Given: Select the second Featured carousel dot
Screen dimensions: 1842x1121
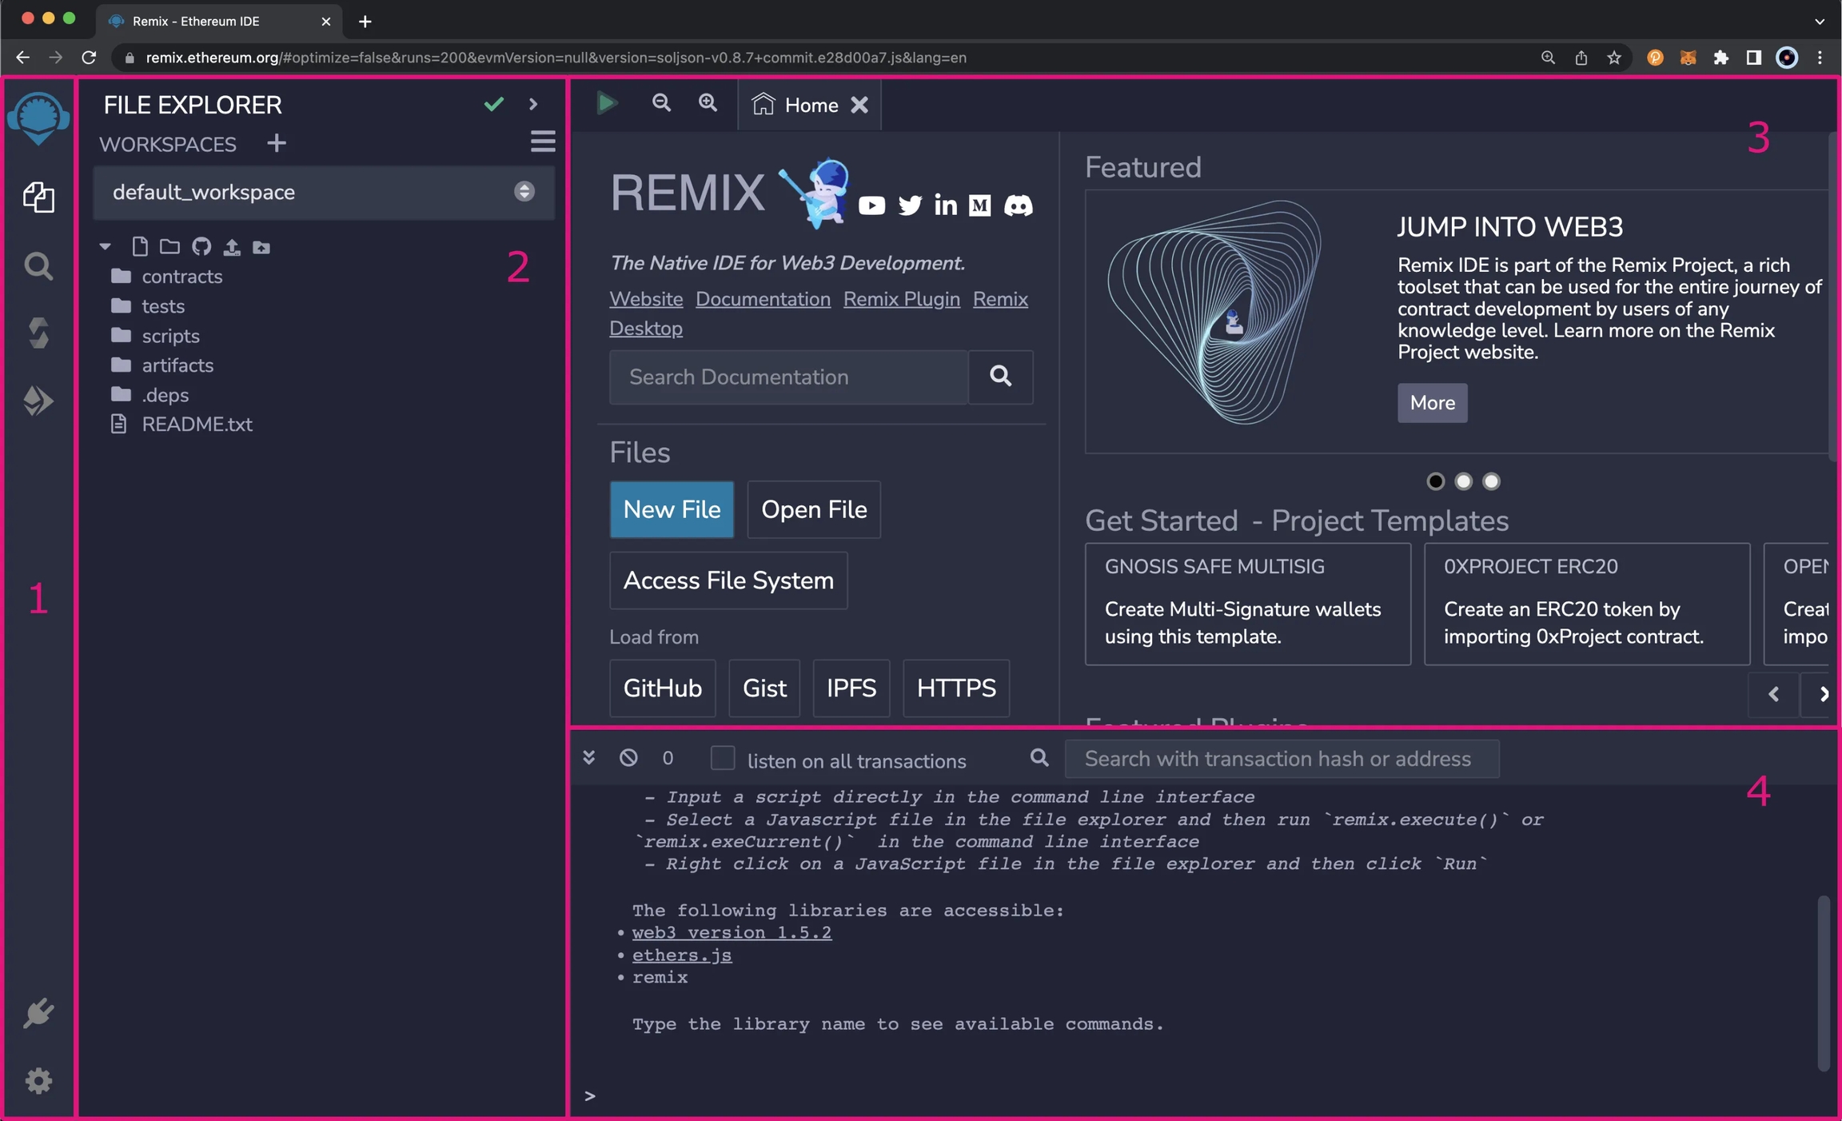Looking at the screenshot, I should point(1463,481).
